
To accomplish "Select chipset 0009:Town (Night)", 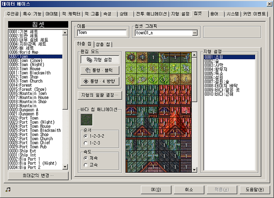I will tap(35, 65).
